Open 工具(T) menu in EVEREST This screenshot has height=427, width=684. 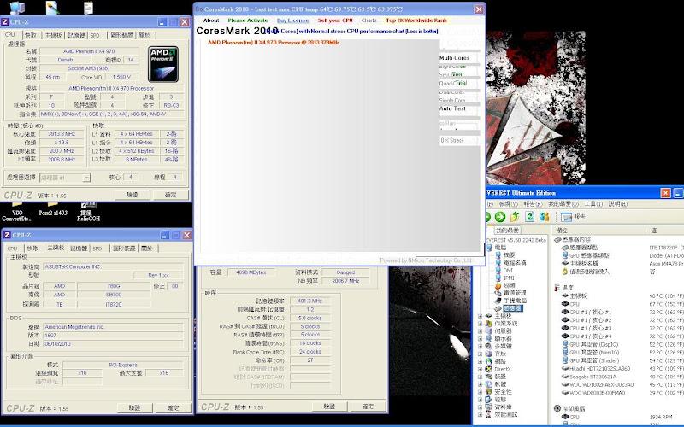[593, 204]
